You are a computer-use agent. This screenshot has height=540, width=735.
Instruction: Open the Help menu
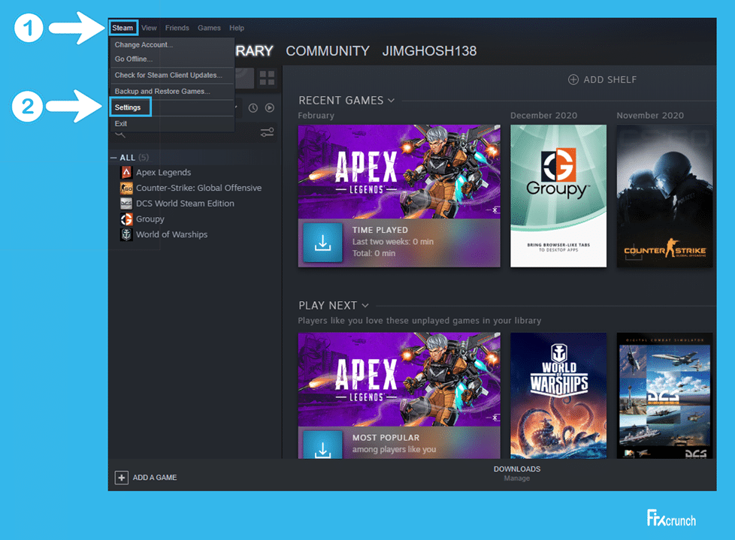[237, 28]
